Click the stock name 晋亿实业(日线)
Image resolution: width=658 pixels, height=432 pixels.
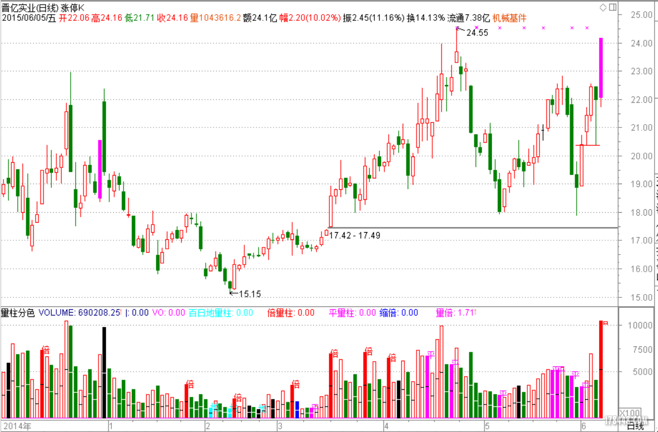pos(30,8)
